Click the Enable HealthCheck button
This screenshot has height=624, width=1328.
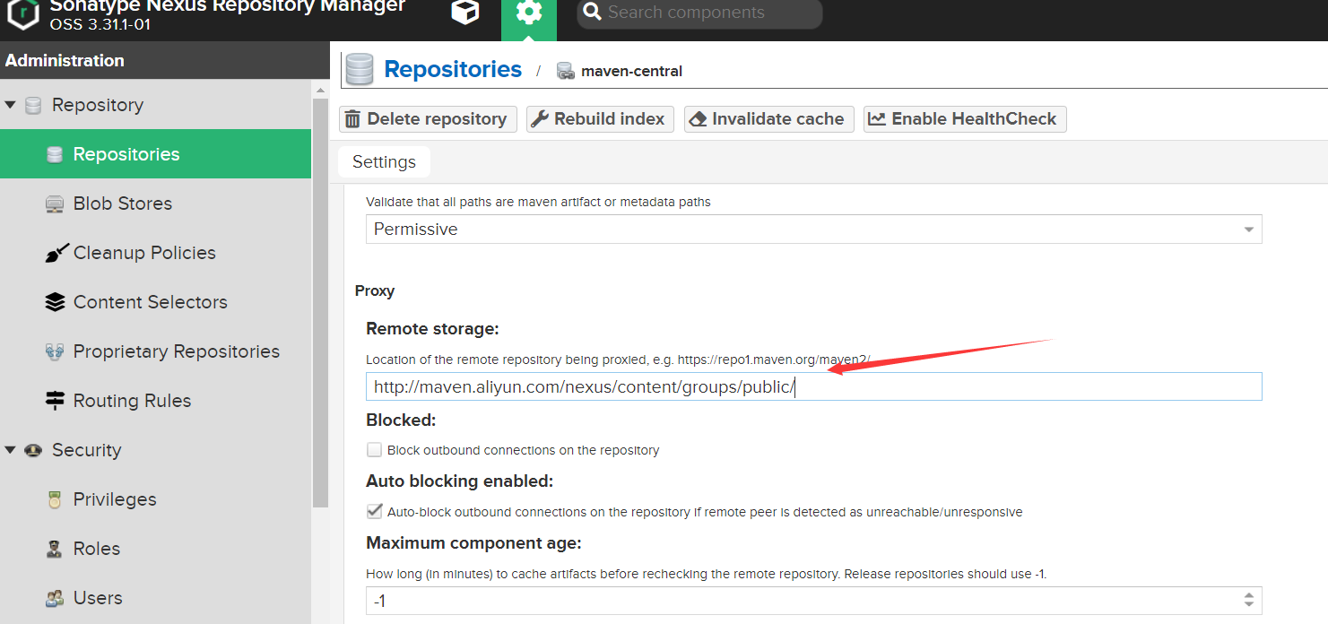(x=965, y=119)
